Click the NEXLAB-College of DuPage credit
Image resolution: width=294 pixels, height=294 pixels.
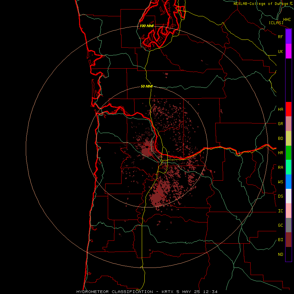pyautogui.click(x=261, y=4)
